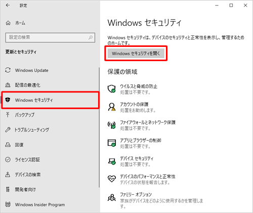
Task: Click the デバイスの検索 locator icon
Action: point(8,175)
